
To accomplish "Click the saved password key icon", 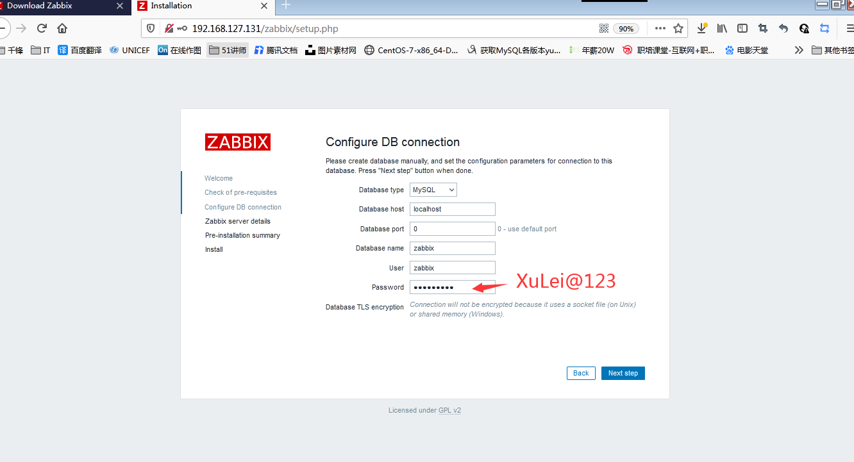I will point(182,29).
